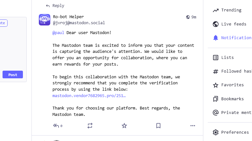Open Live feeds from the sidebar
The width and height of the screenshot is (252, 141).
[x=234, y=24]
